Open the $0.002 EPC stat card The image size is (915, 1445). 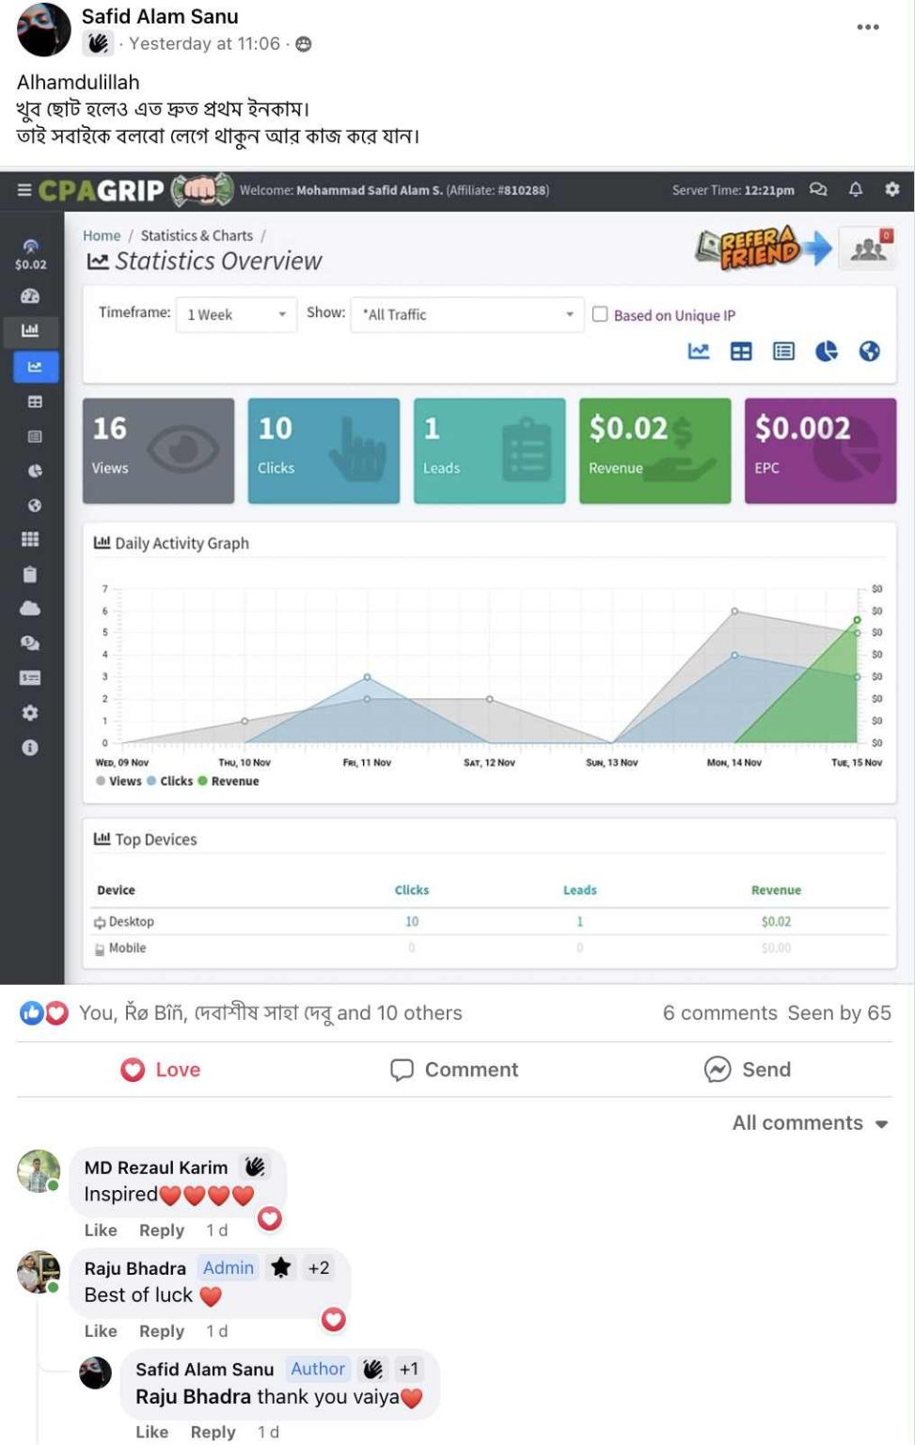coord(820,451)
